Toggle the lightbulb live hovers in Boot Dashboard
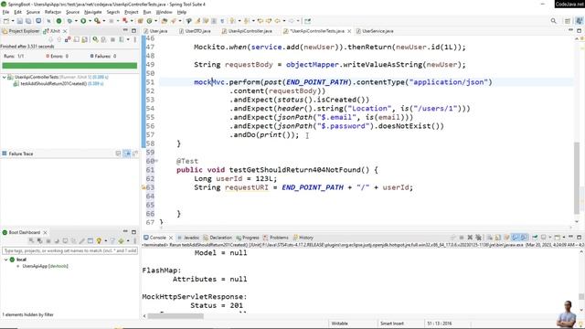The height and width of the screenshot is (329, 585). coord(99,240)
